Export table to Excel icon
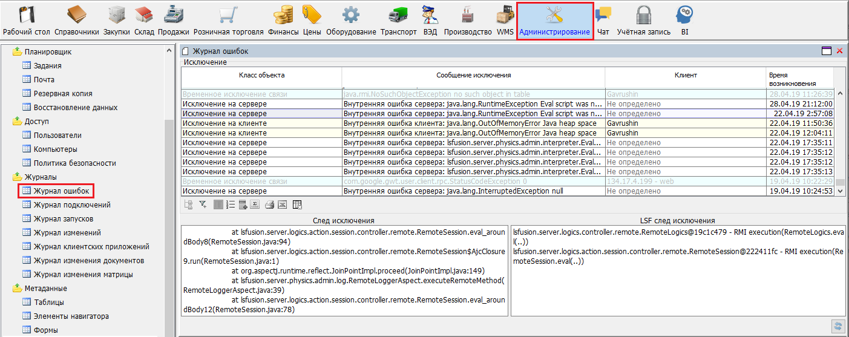 point(282,205)
